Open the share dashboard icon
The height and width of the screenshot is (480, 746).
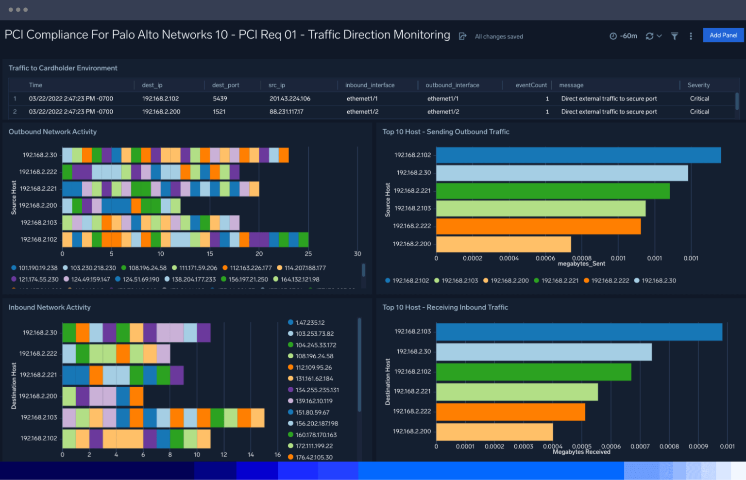point(462,36)
